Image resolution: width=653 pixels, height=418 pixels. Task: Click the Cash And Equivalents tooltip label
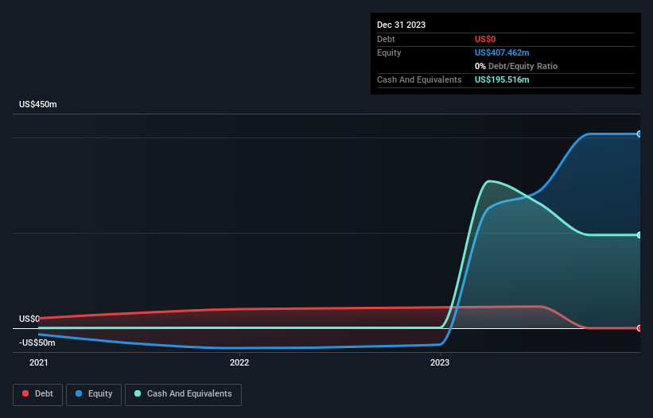419,79
